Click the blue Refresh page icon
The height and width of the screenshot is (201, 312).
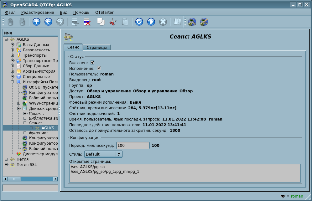point(139,22)
